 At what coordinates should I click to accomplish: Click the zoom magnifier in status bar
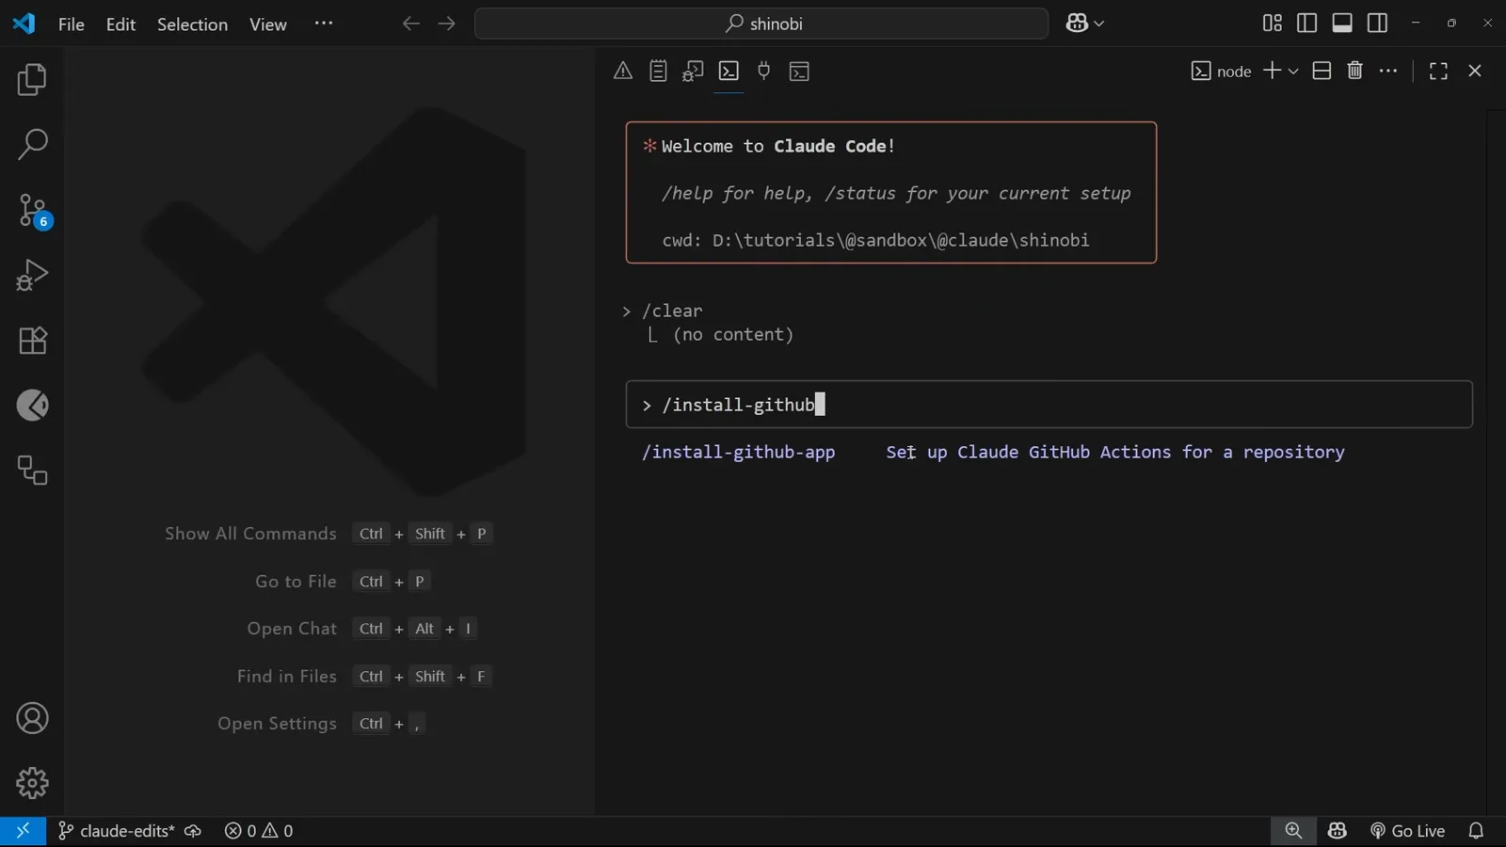(x=1293, y=831)
